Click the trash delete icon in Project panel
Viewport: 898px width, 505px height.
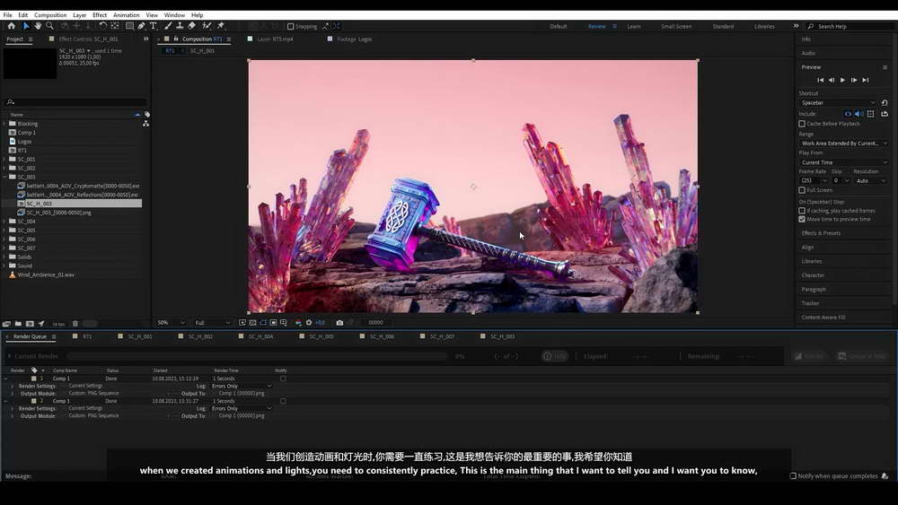coord(75,324)
